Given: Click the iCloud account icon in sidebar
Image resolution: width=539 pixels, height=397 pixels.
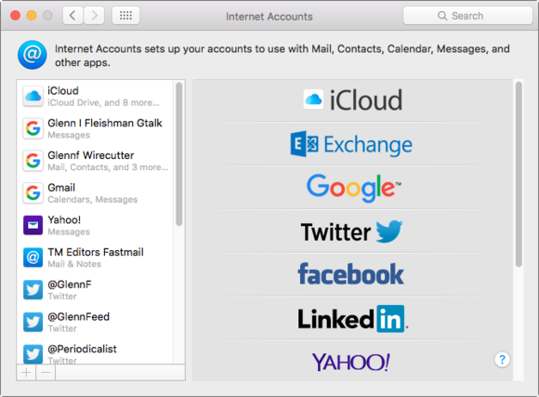Looking at the screenshot, I should point(33,97).
